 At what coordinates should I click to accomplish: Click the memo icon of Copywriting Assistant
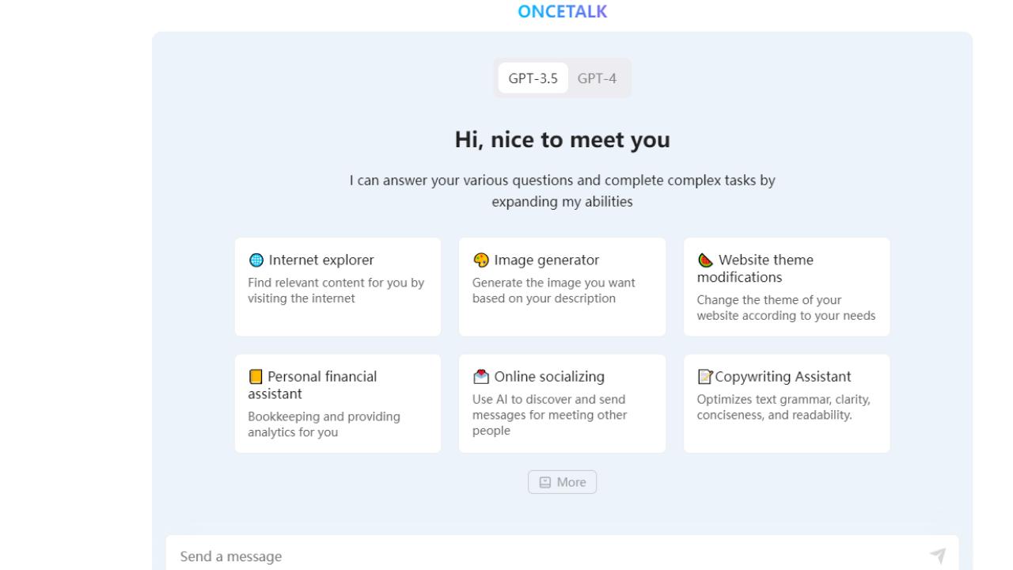[x=704, y=377]
